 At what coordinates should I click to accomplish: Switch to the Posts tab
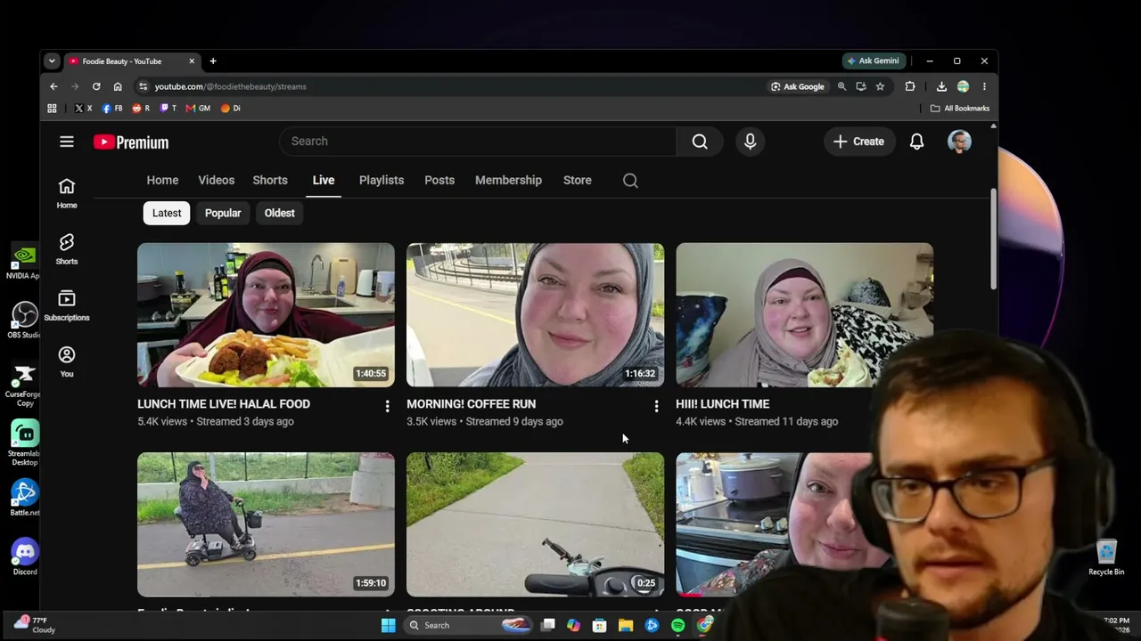pos(439,181)
